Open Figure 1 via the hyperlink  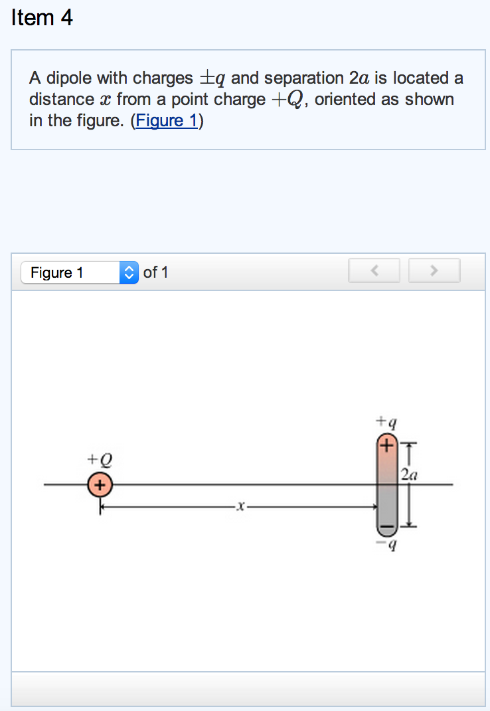point(166,121)
